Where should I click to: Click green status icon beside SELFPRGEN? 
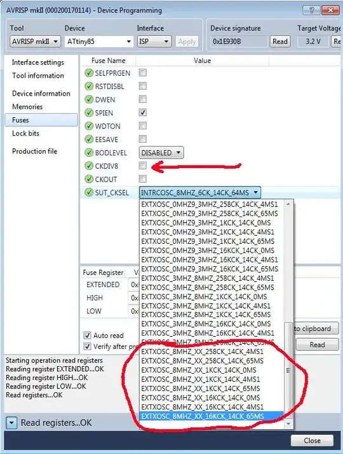click(89, 73)
